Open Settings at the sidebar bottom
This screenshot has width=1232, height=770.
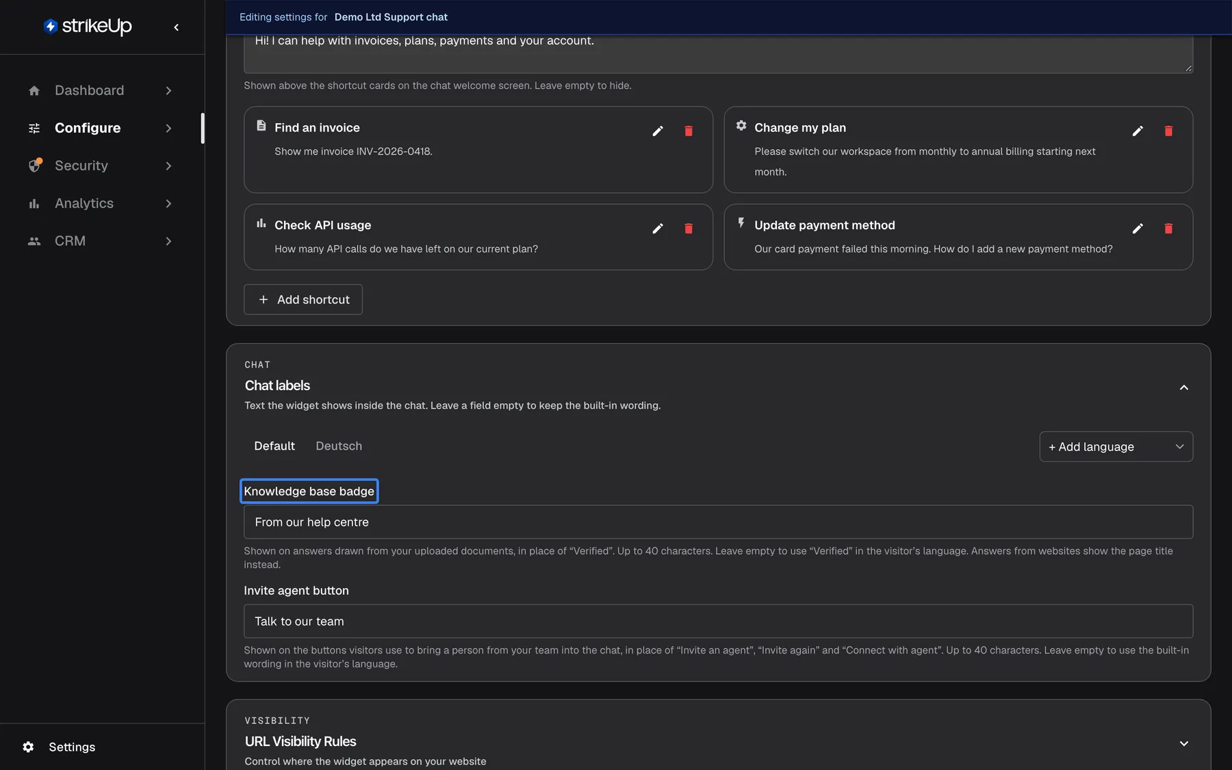pyautogui.click(x=72, y=747)
